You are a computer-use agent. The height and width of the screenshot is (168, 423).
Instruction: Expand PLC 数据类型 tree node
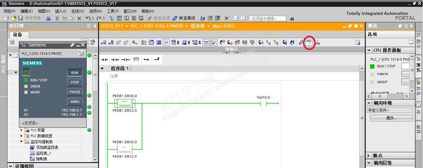coord(21,136)
